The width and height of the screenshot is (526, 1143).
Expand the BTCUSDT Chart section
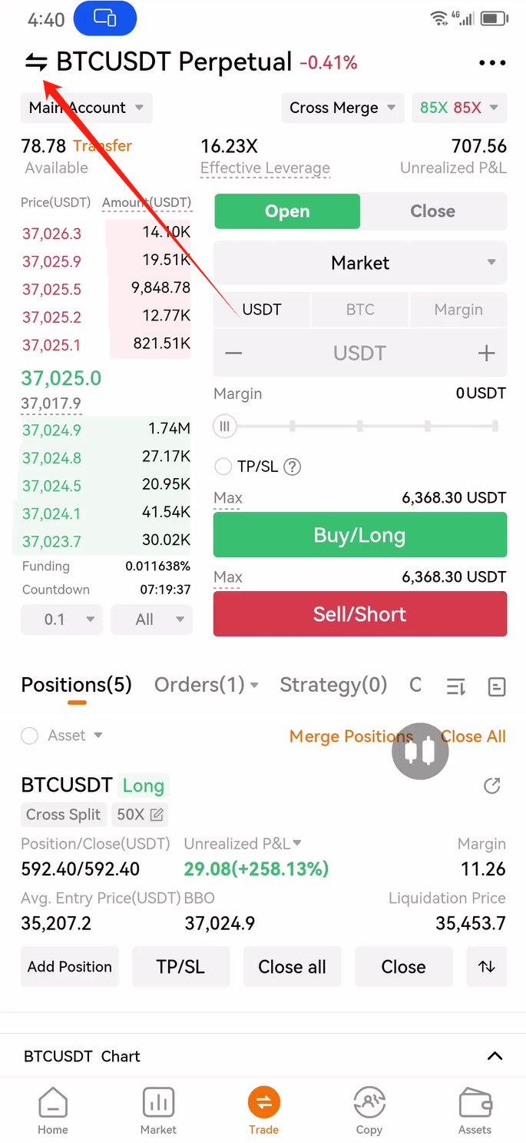click(495, 1056)
